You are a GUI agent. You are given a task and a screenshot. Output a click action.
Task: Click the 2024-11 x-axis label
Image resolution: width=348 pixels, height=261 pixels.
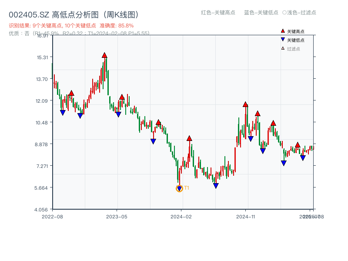coord(245,217)
